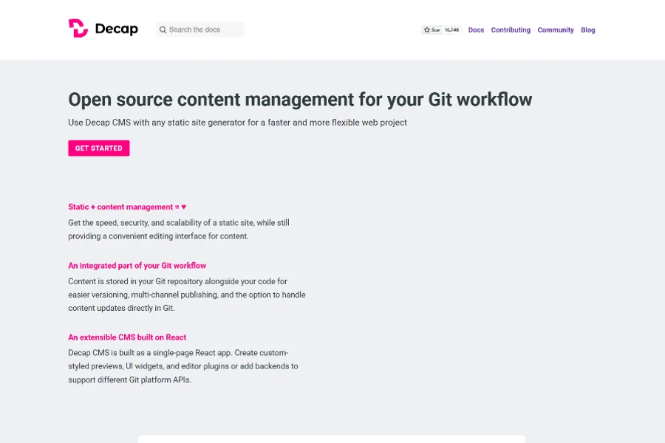This screenshot has height=443, width=665.
Task: Click the paragraph starting 'Content is stored in your Git'
Action: 186,295
